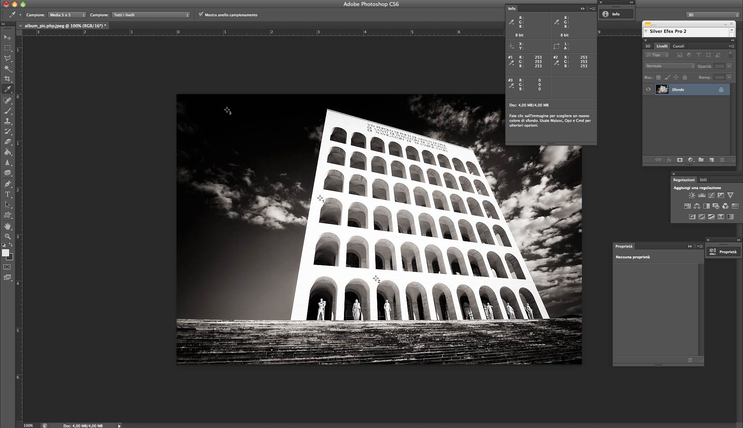This screenshot has height=428, width=743.
Task: Add a Photo Filter adjustment
Action: (716, 206)
